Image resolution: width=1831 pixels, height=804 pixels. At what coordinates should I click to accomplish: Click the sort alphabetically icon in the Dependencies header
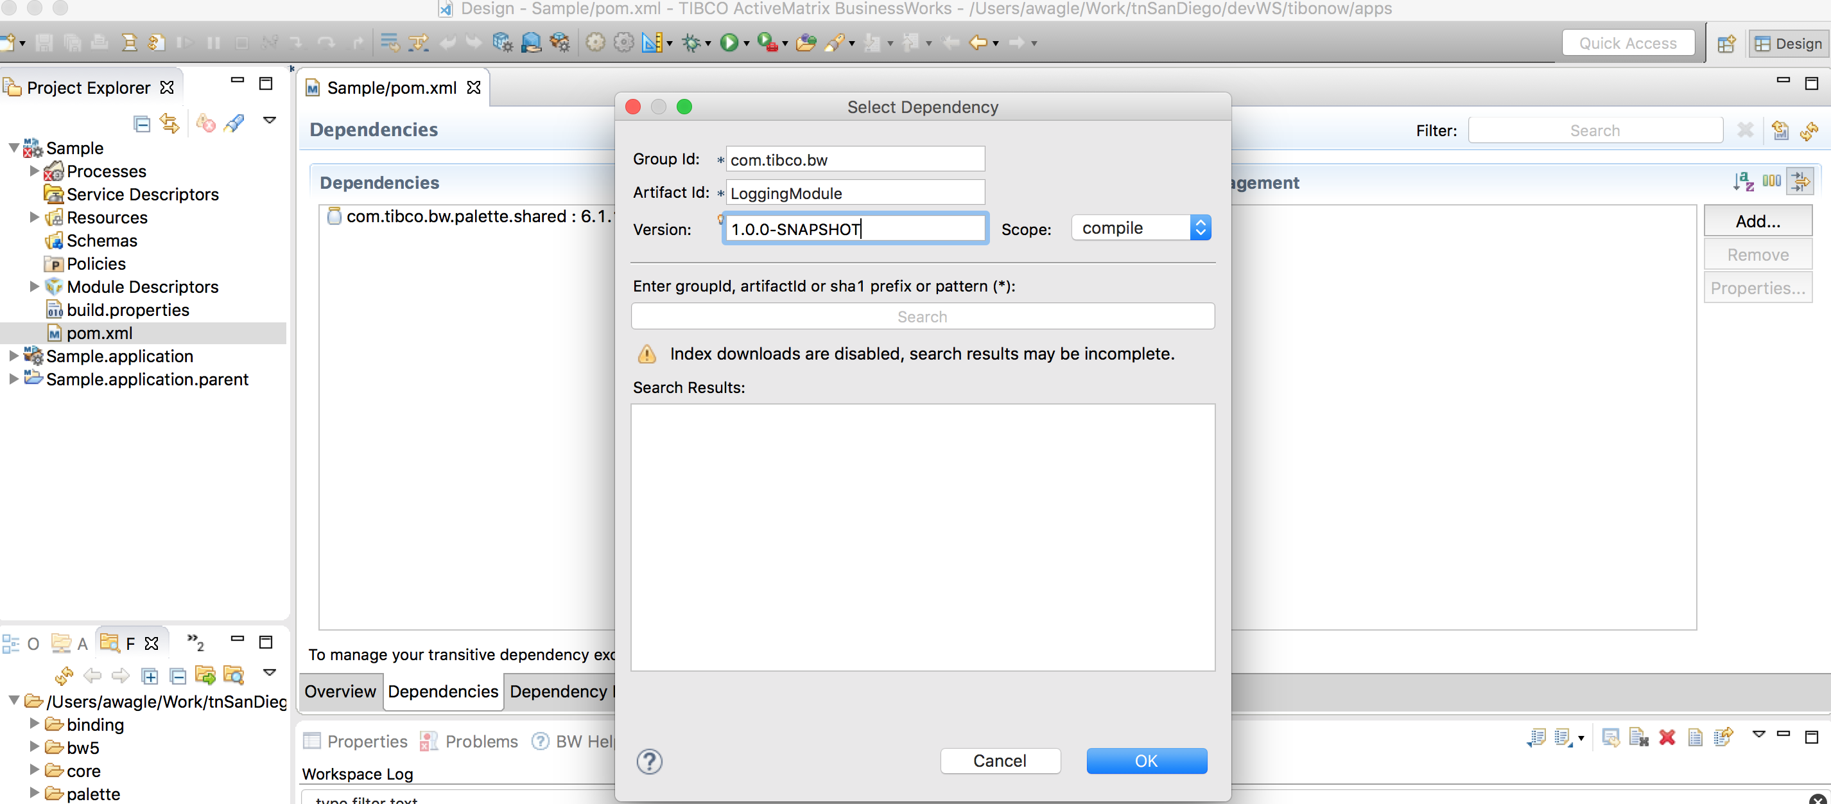1743,182
